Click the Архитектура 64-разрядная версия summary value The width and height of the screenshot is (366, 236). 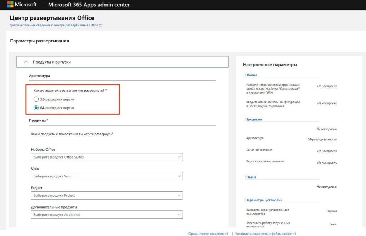point(322,139)
